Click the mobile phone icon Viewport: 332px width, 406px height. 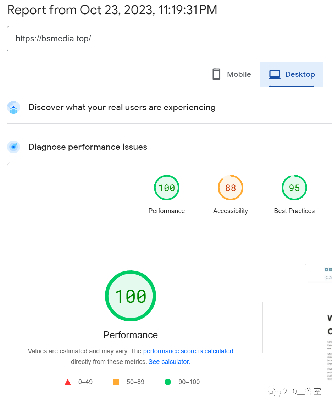(216, 74)
